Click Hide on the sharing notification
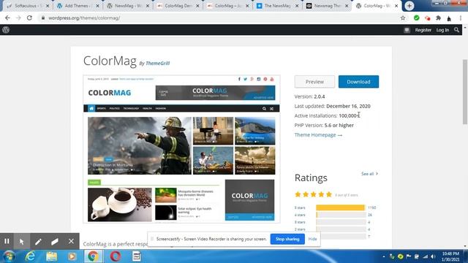The width and height of the screenshot is (468, 263). (x=312, y=239)
